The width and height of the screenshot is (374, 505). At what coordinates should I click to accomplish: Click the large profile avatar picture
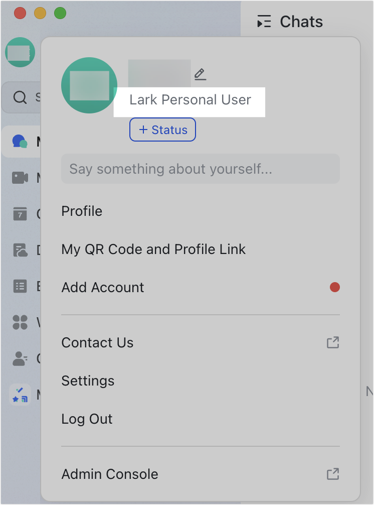89,85
